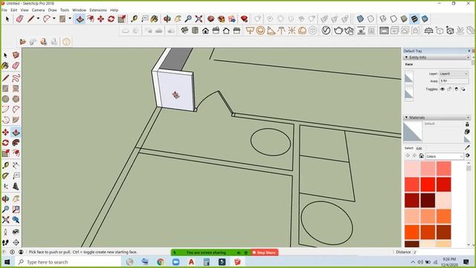Click Zoom Extents in top toolbar
The width and height of the screenshot is (476, 268).
(199, 19)
